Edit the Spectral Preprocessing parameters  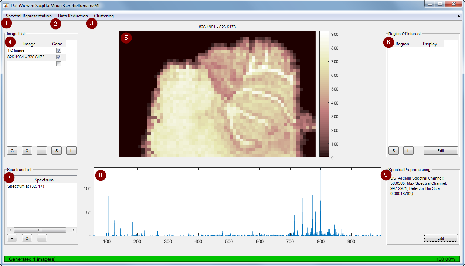coord(441,238)
